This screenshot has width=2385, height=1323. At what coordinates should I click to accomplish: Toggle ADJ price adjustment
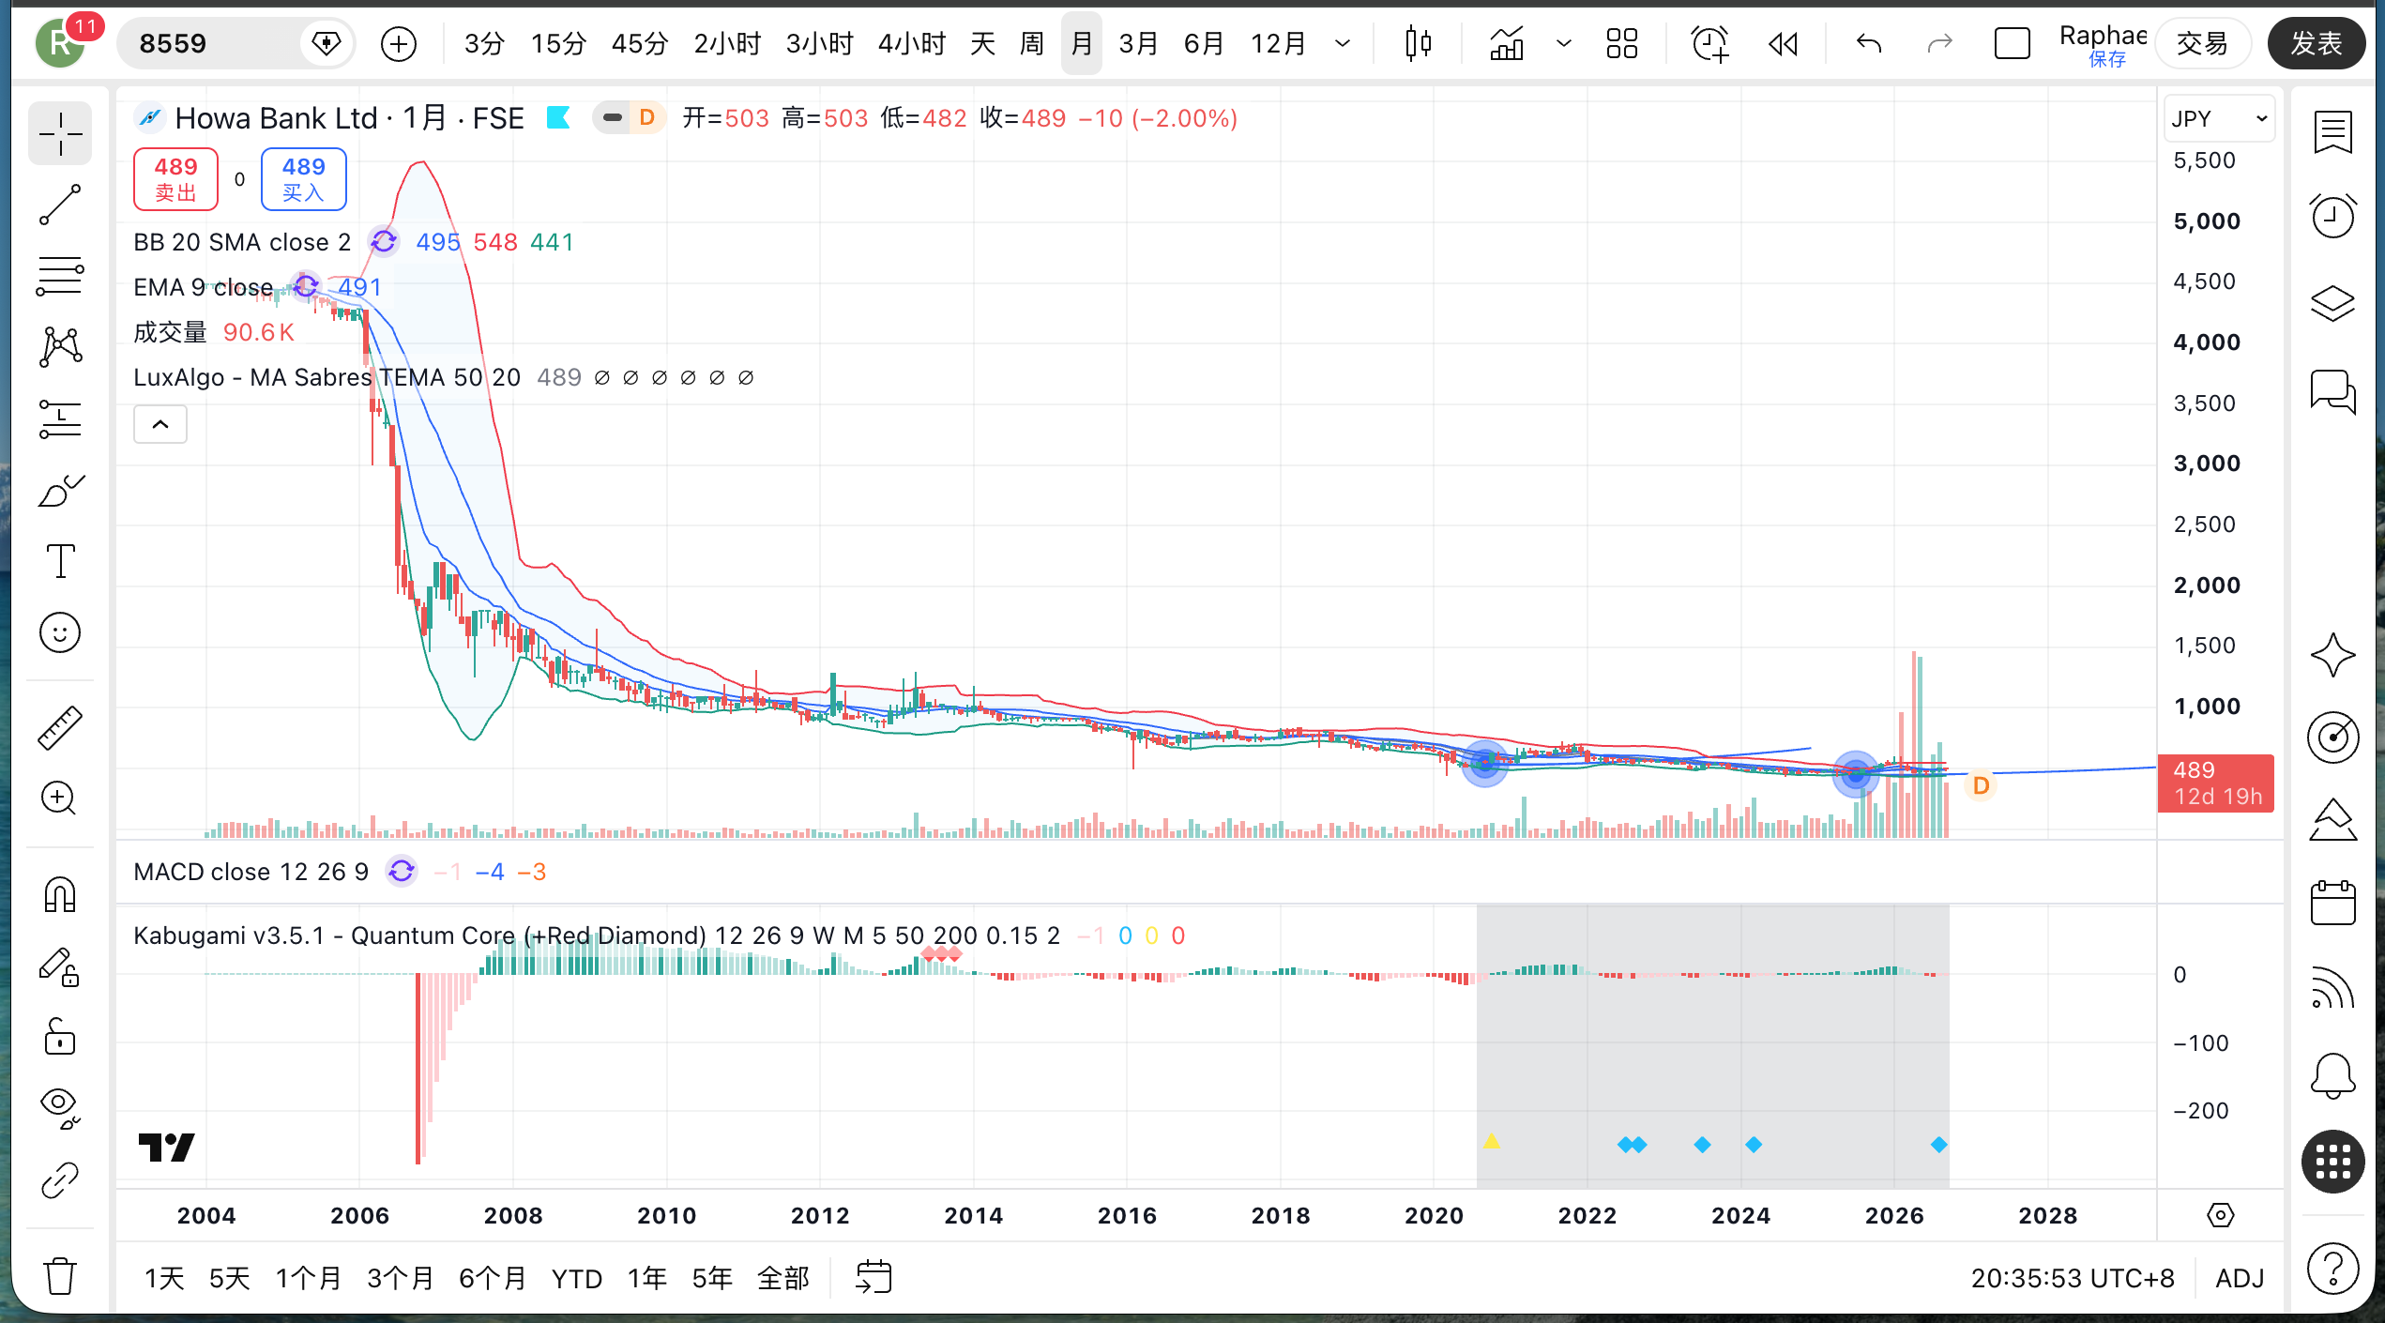2240,1278
